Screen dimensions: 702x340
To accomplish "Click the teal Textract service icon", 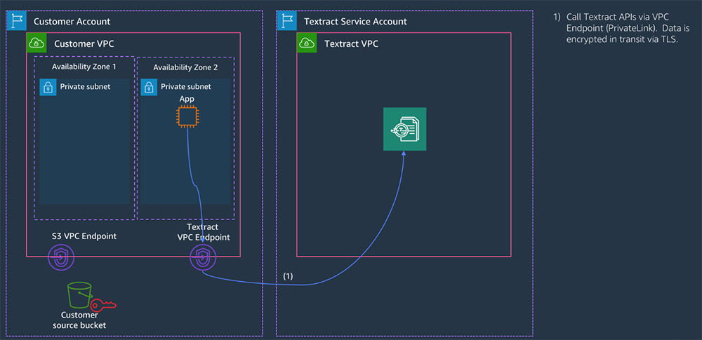I will click(x=404, y=129).
